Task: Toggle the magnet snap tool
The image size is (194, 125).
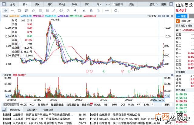Action: [x=91, y=11]
